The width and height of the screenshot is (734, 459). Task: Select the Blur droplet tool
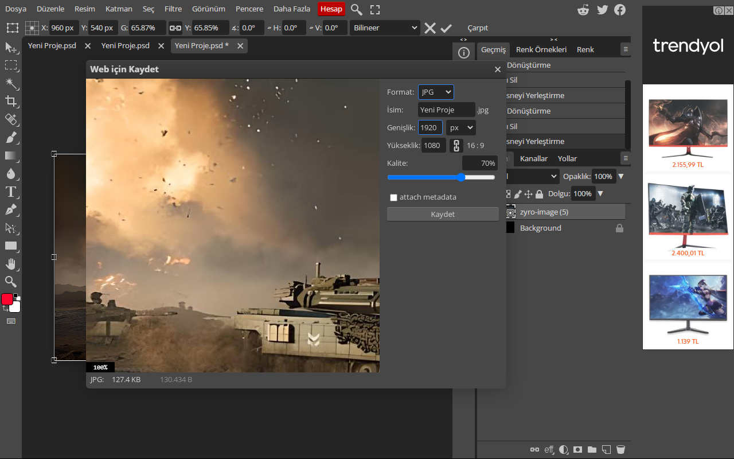click(x=11, y=173)
